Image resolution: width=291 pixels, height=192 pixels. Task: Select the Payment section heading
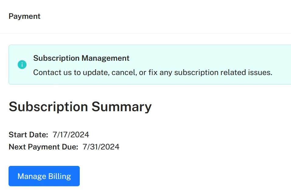click(24, 16)
